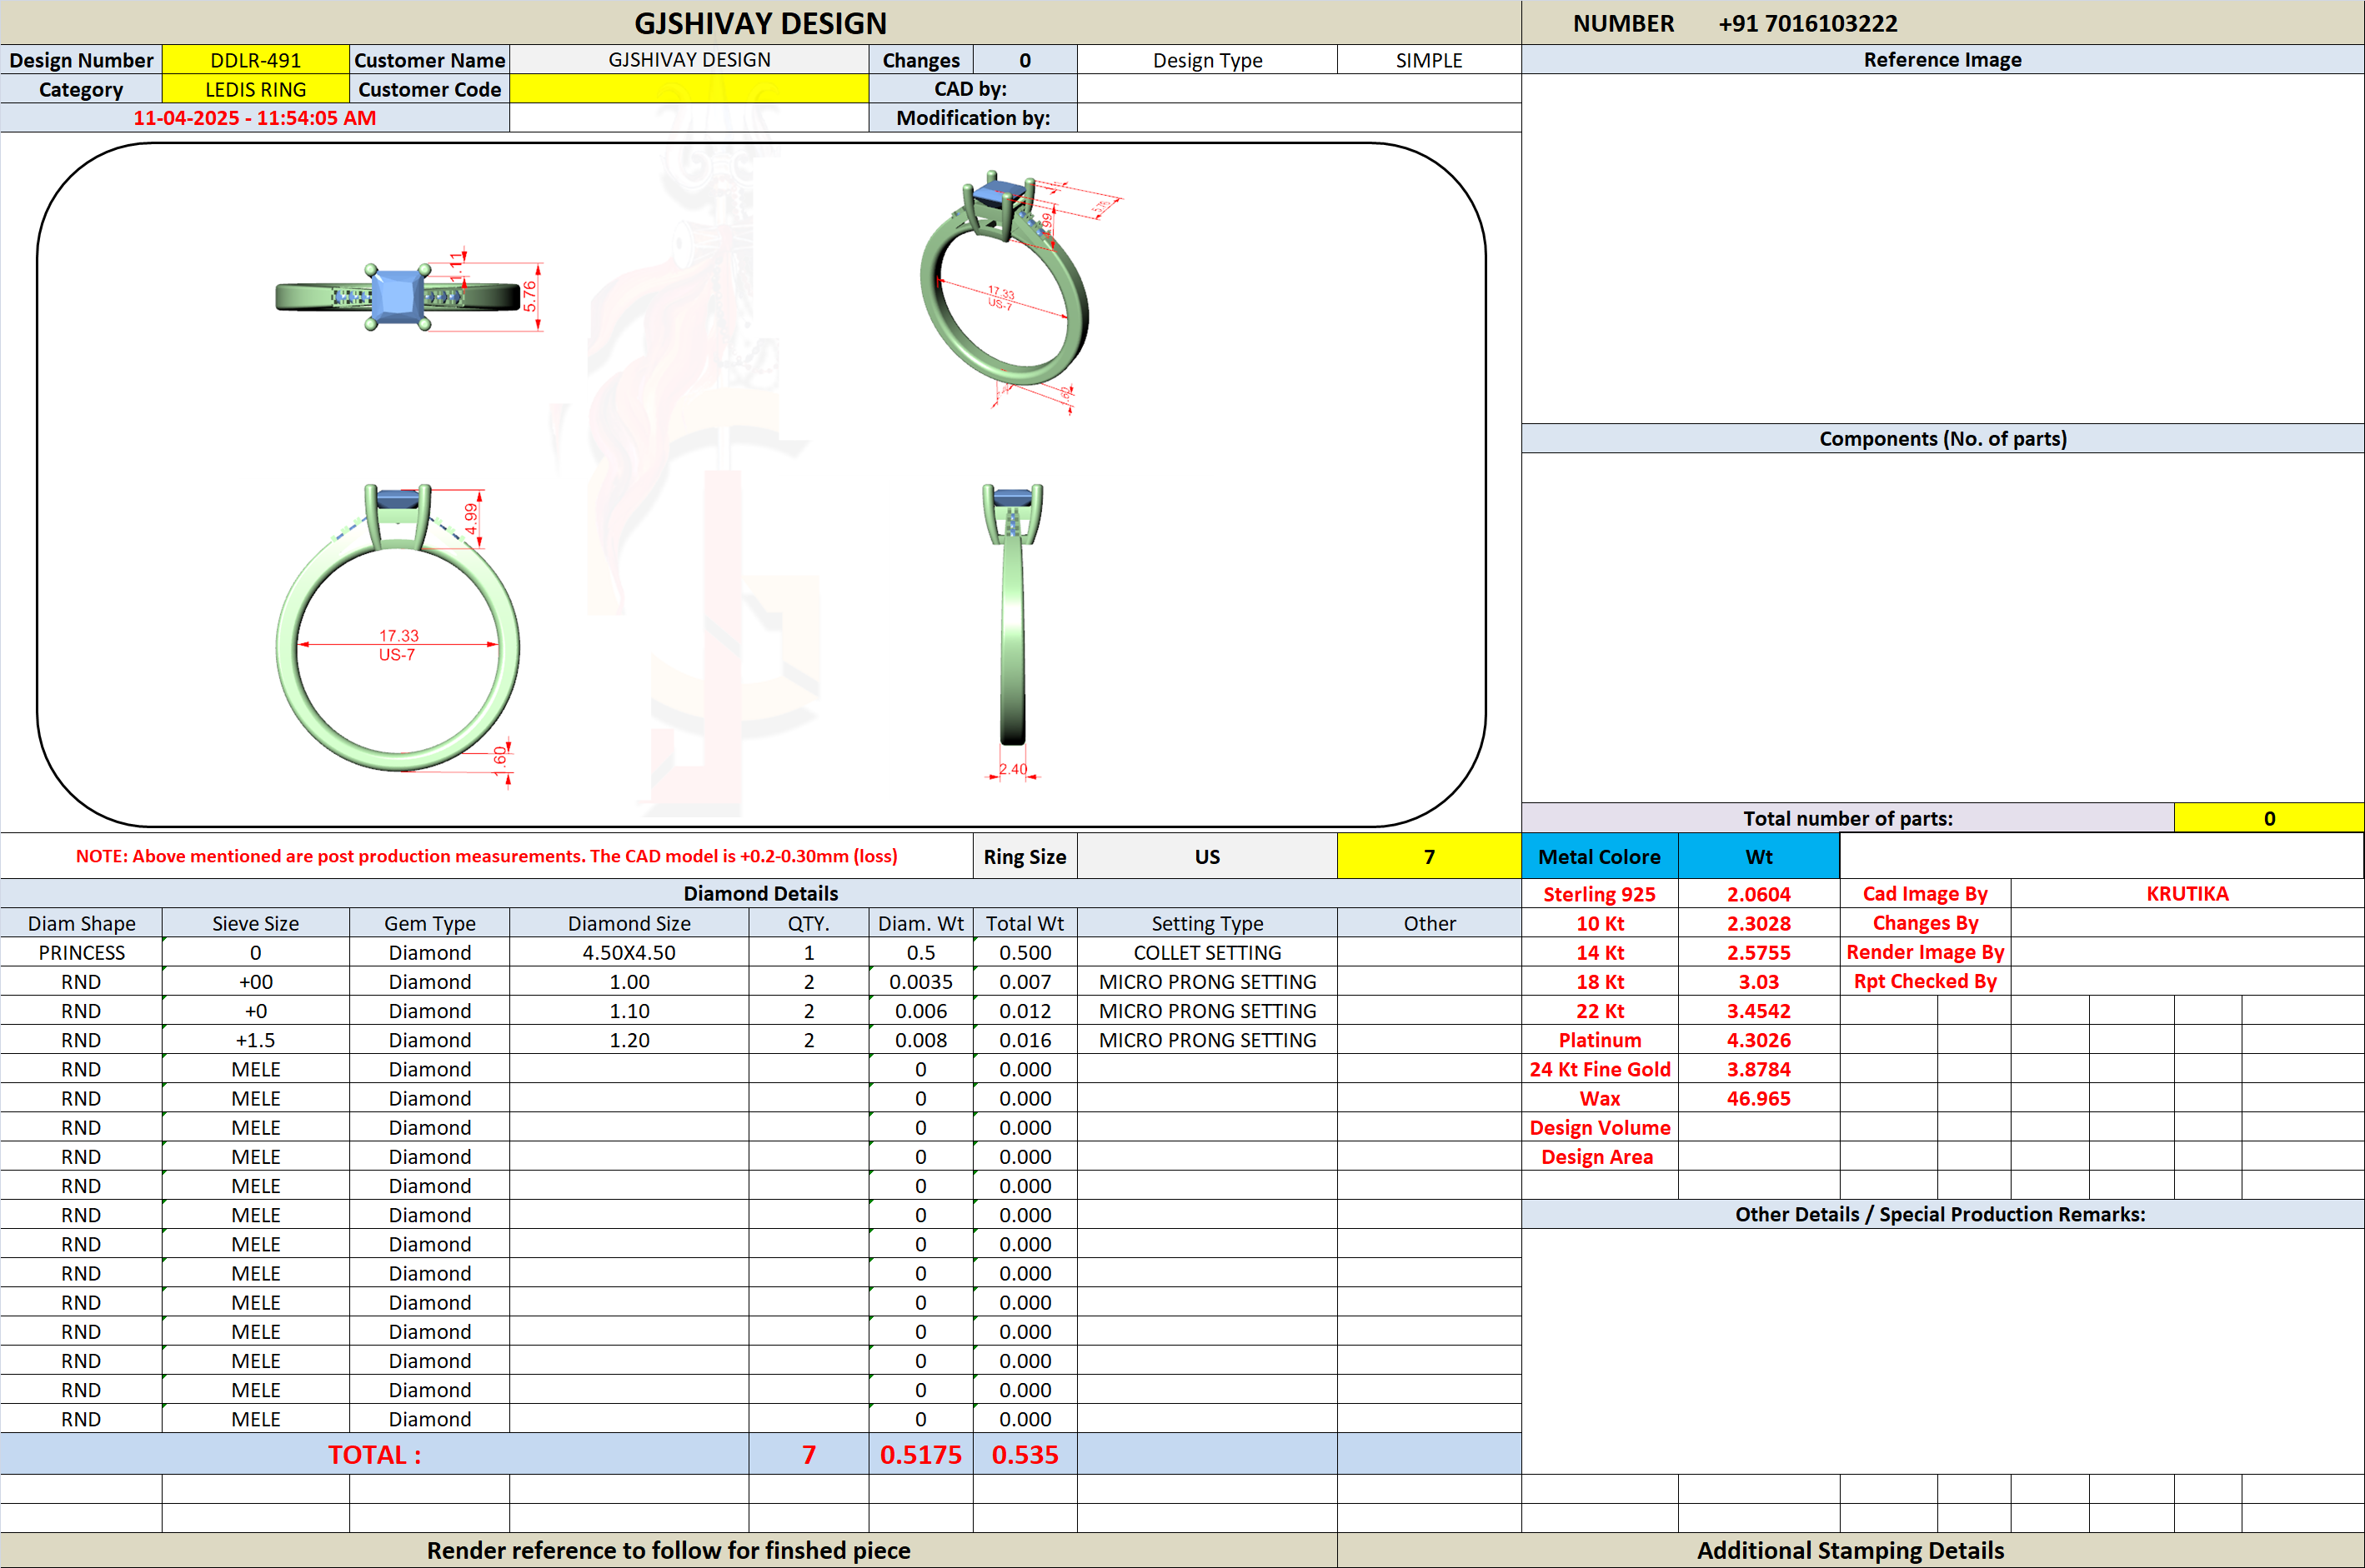Select the yellow ring size value 7
Image resolution: width=2365 pixels, height=1568 pixels.
[x=1429, y=857]
